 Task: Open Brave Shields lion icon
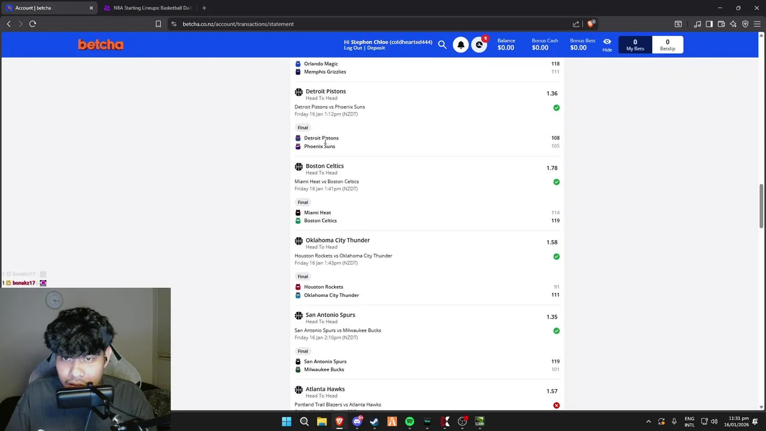tap(590, 24)
